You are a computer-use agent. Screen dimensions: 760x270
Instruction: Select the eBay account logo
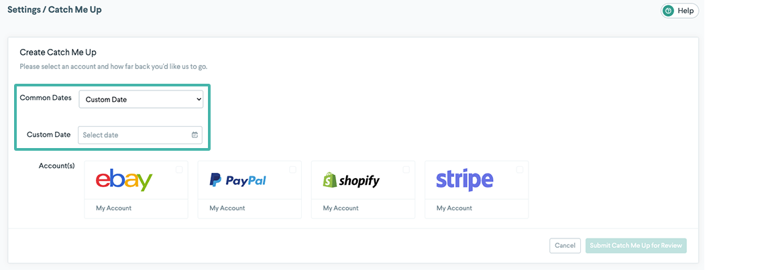(x=124, y=180)
